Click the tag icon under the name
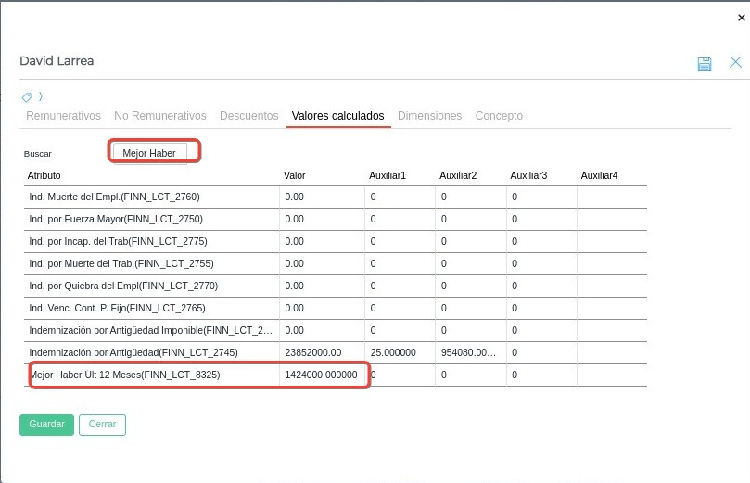The width and height of the screenshot is (750, 483). pos(27,96)
